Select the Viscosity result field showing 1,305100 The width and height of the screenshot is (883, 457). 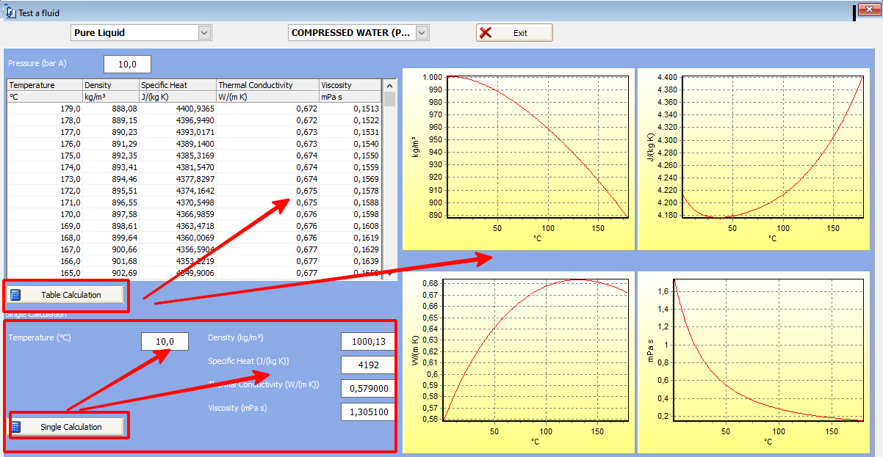(x=368, y=412)
